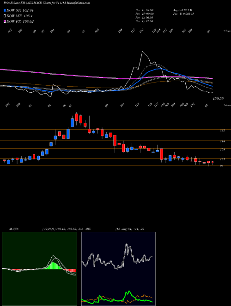Image resolution: width=231 pixels, height=306 pixels.
Task: Click the first red candle at chart left
Action: coord(4,160)
